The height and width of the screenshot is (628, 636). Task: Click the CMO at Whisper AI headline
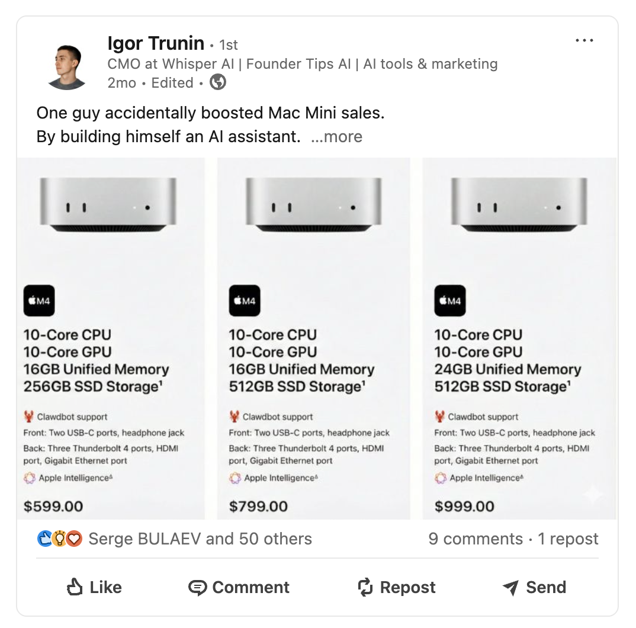click(303, 64)
